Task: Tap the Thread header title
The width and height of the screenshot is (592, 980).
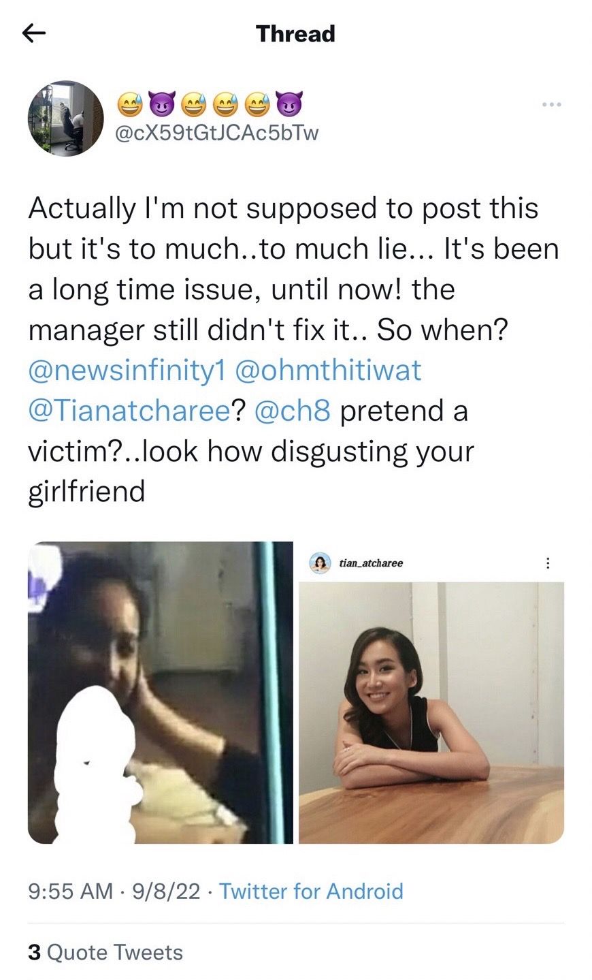Action: (x=295, y=33)
